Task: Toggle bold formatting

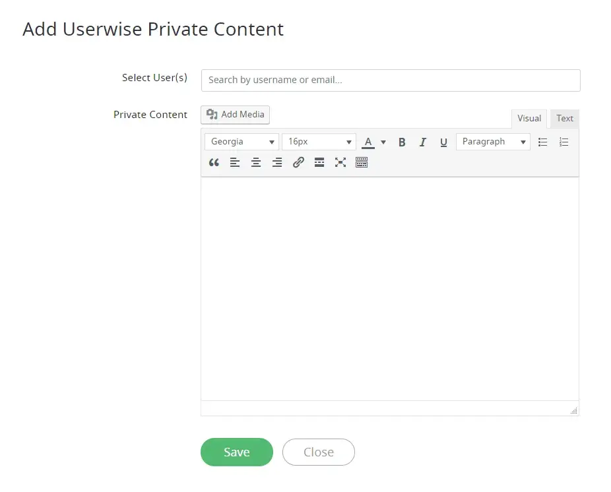Action: click(x=402, y=142)
